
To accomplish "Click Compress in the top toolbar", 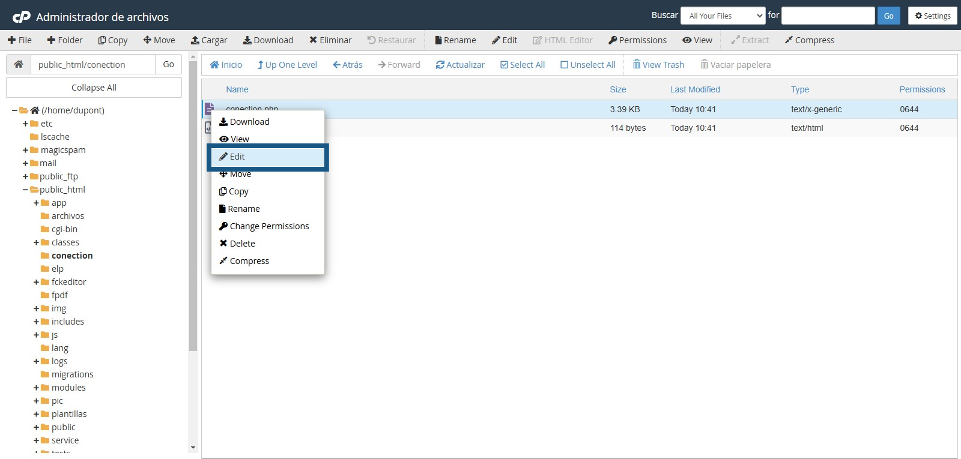I will [810, 40].
